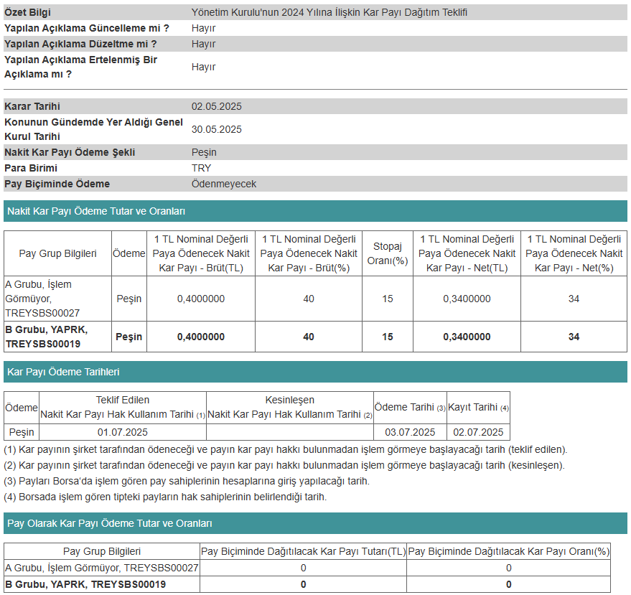Click the 'Stopaj Oranı(%)' column header
The height and width of the screenshot is (595, 631).
[x=388, y=253]
